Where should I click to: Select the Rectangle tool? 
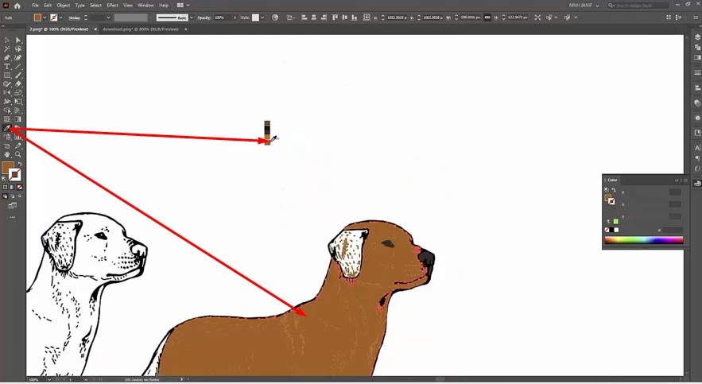click(6, 76)
